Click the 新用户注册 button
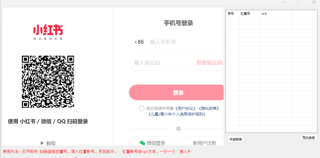This screenshot has height=158, width=320. [204, 143]
